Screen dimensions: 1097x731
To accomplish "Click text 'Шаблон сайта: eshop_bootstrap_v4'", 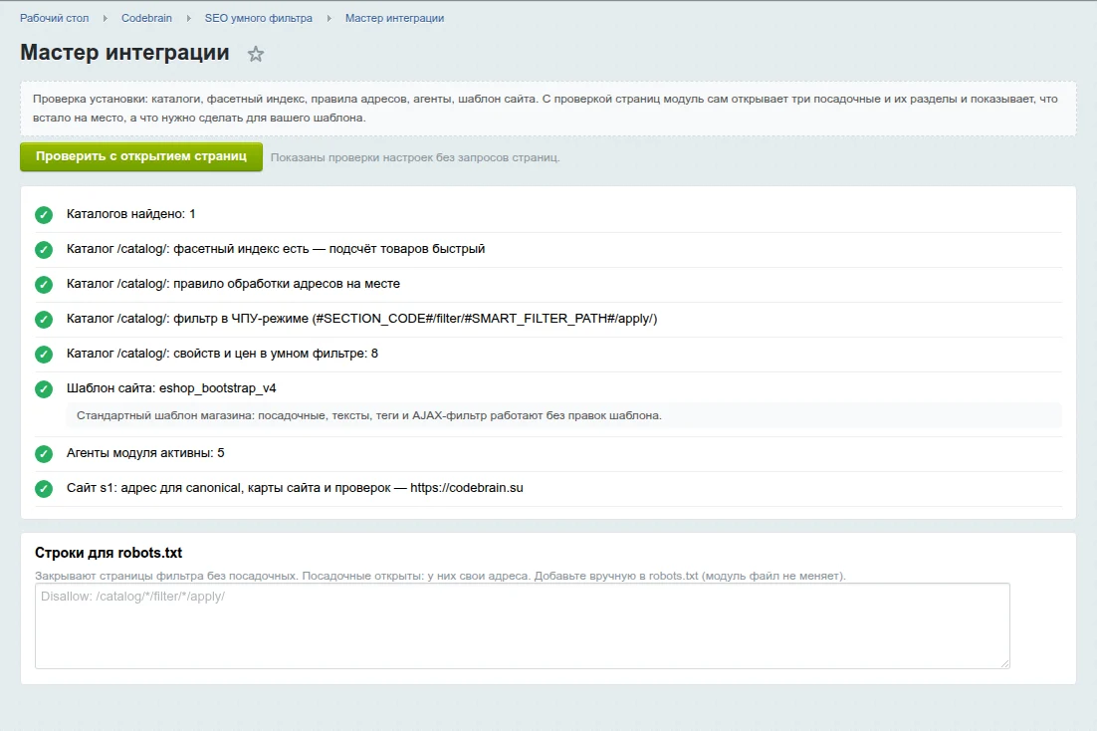I will point(171,388).
